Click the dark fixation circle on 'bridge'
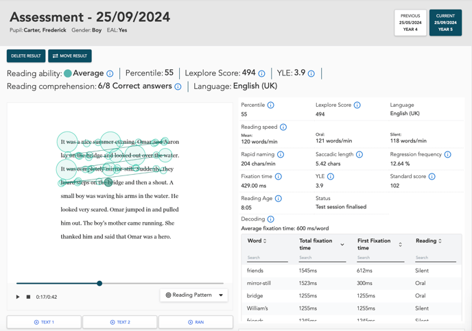The width and height of the screenshot is (472, 331). 108,182
